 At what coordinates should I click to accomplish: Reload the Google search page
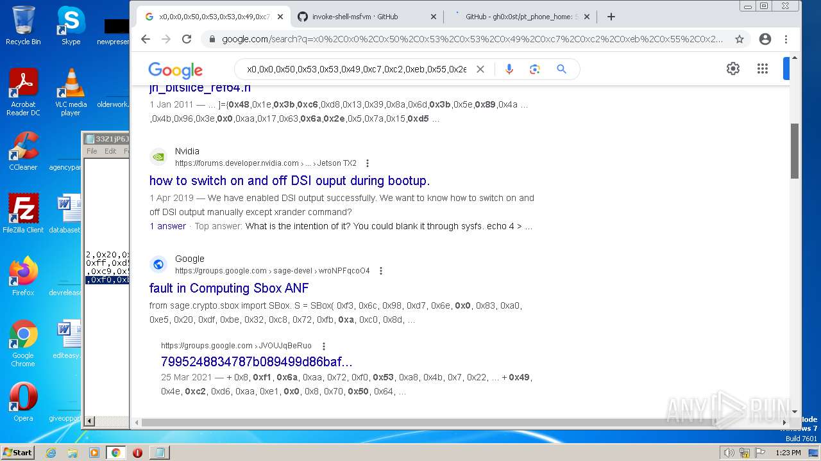187,39
